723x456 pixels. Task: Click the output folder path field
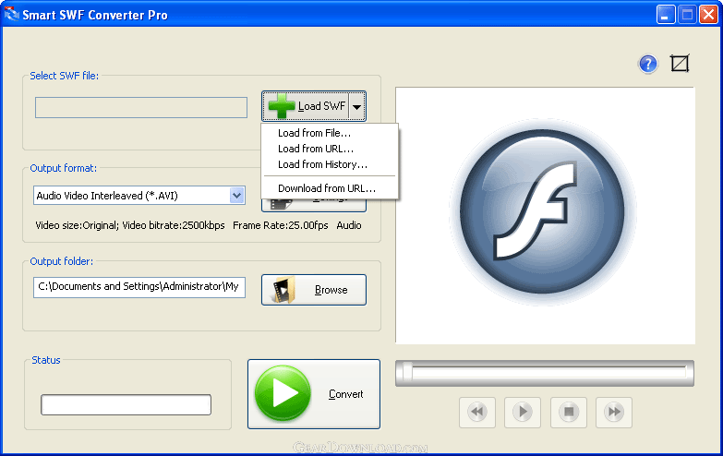pyautogui.click(x=139, y=287)
